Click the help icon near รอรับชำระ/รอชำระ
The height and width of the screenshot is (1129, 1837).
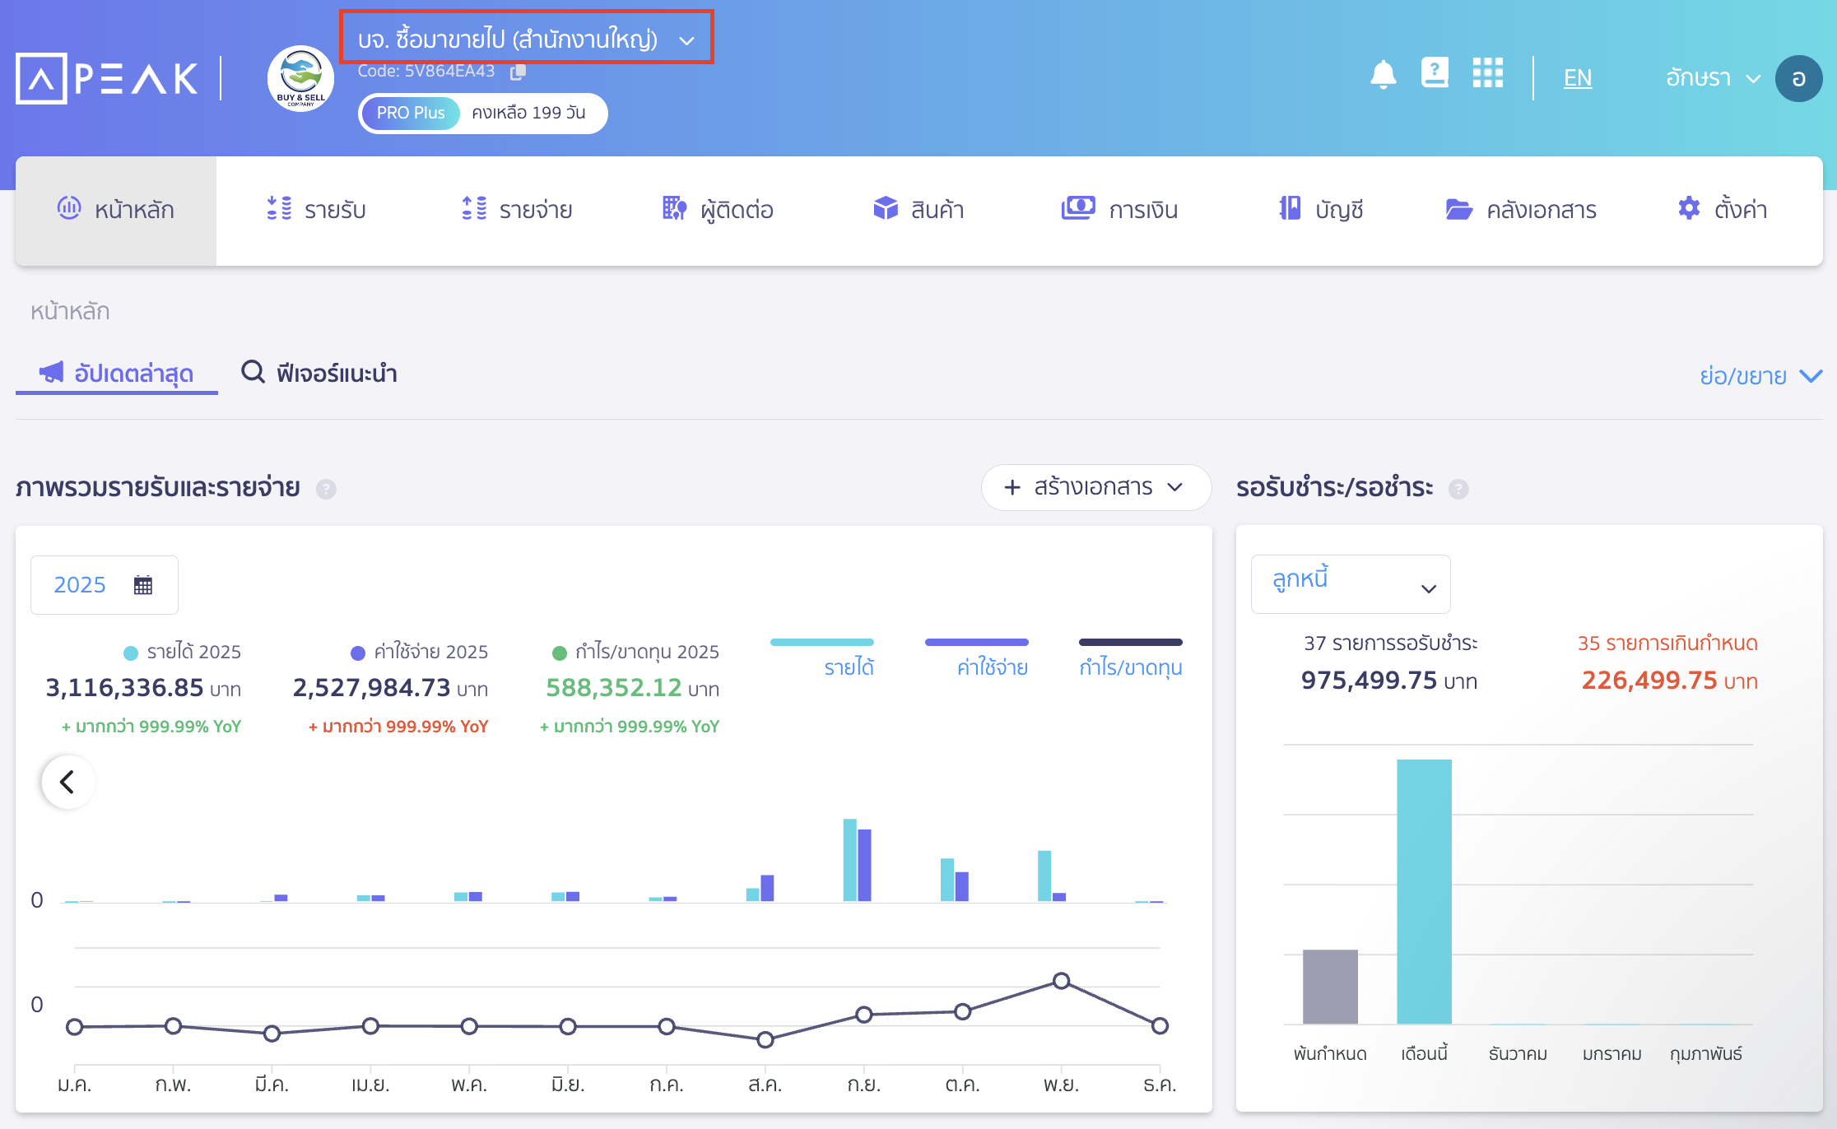tap(1460, 489)
